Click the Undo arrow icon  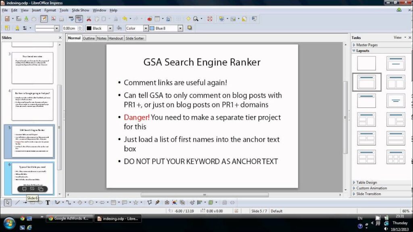(125, 19)
